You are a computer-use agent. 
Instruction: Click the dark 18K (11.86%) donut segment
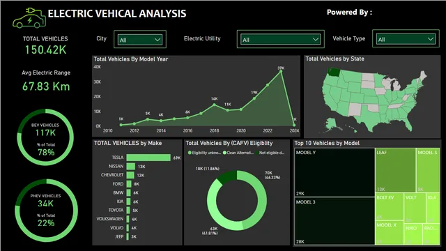tap(228, 176)
